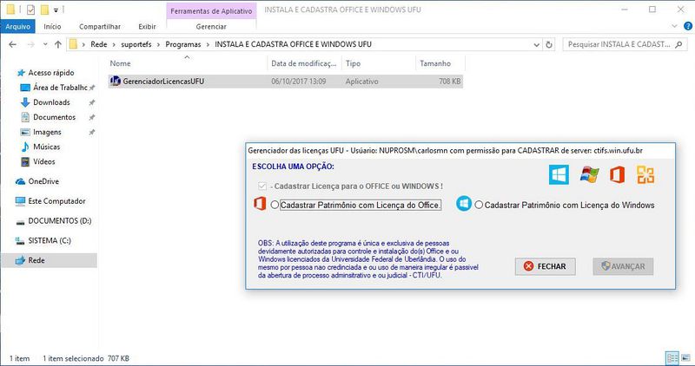Click the red Office logo in dialog header
This screenshot has width=695, height=366.
click(x=617, y=174)
